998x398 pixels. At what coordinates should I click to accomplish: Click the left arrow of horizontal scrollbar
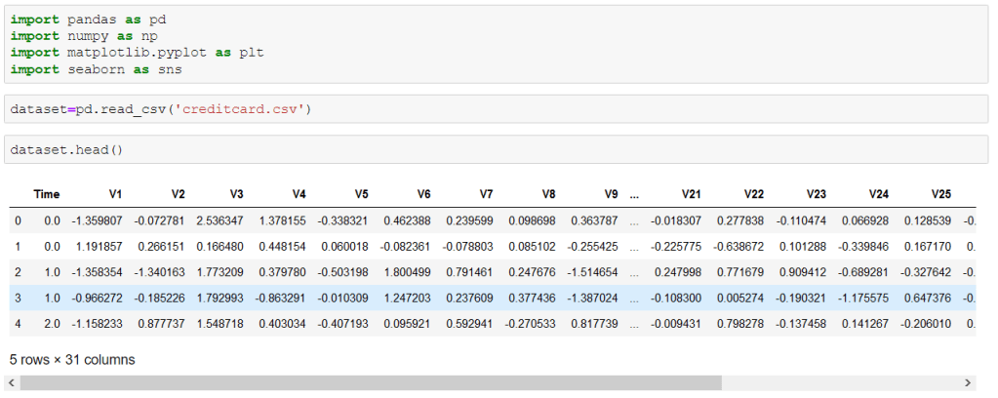tap(12, 383)
